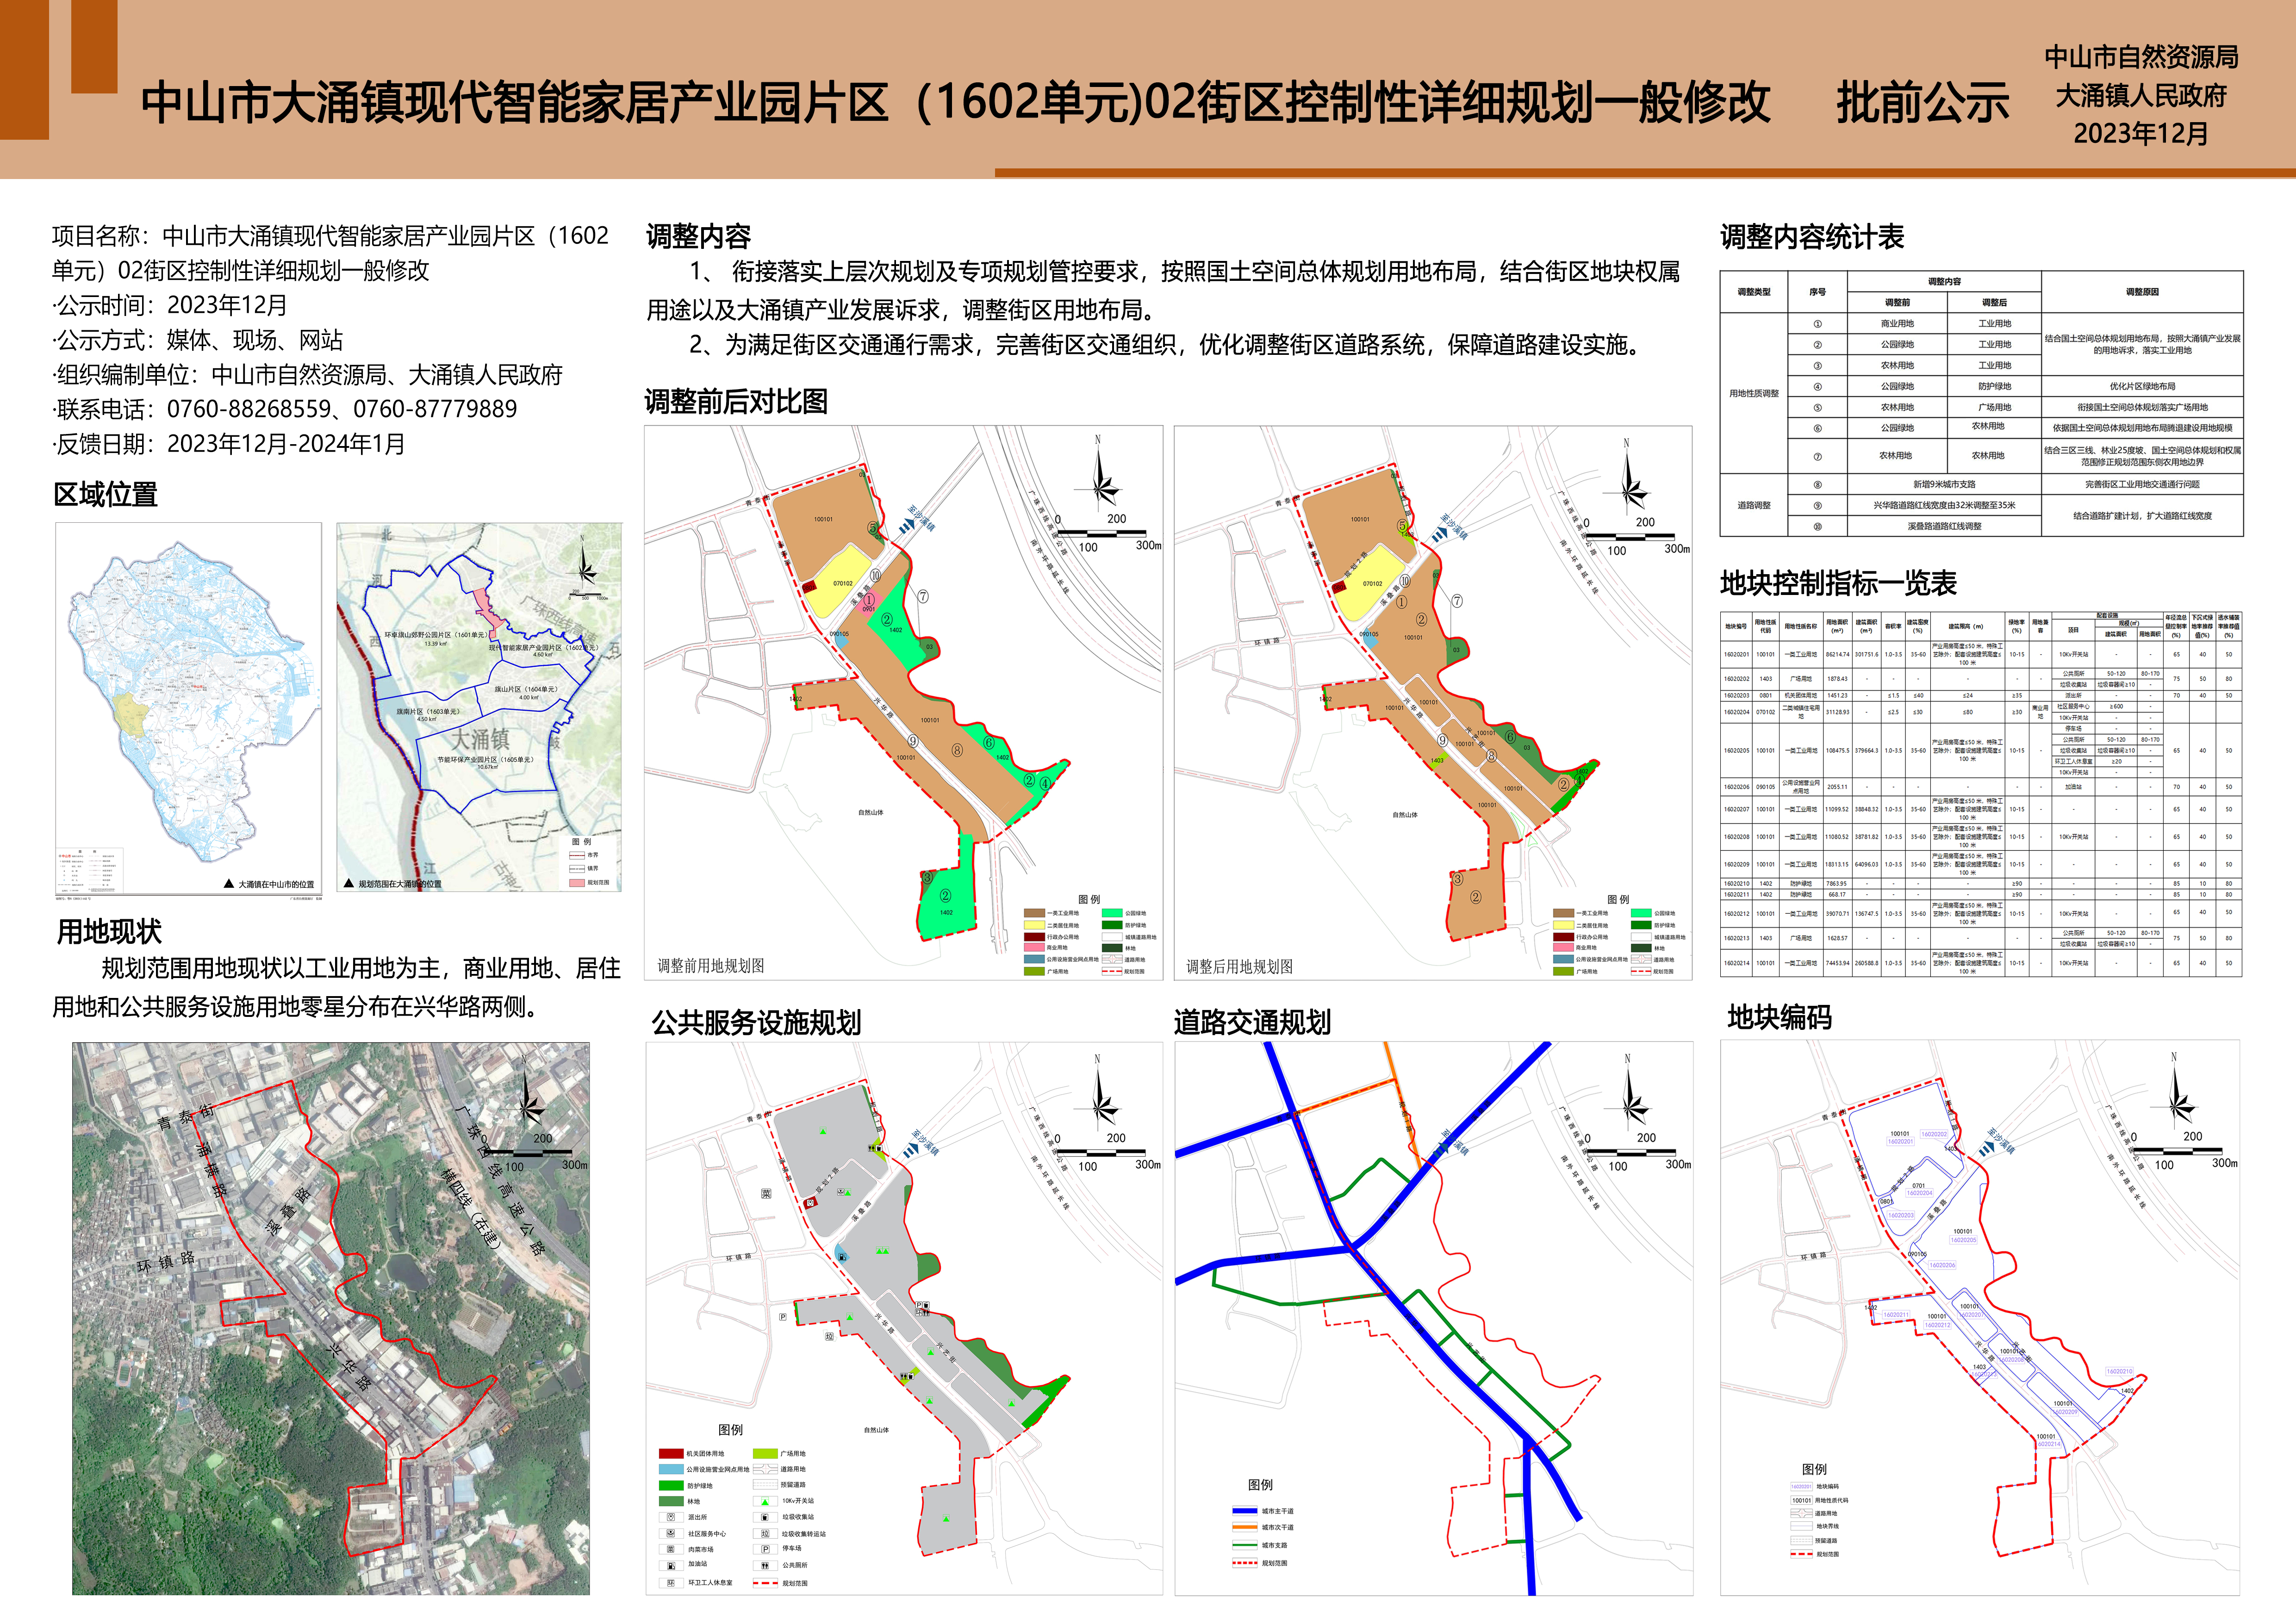Viewport: 2296px width, 1623px height.
Task: Click the 城市支路 green line legend symbol
Action: click(x=1244, y=1545)
